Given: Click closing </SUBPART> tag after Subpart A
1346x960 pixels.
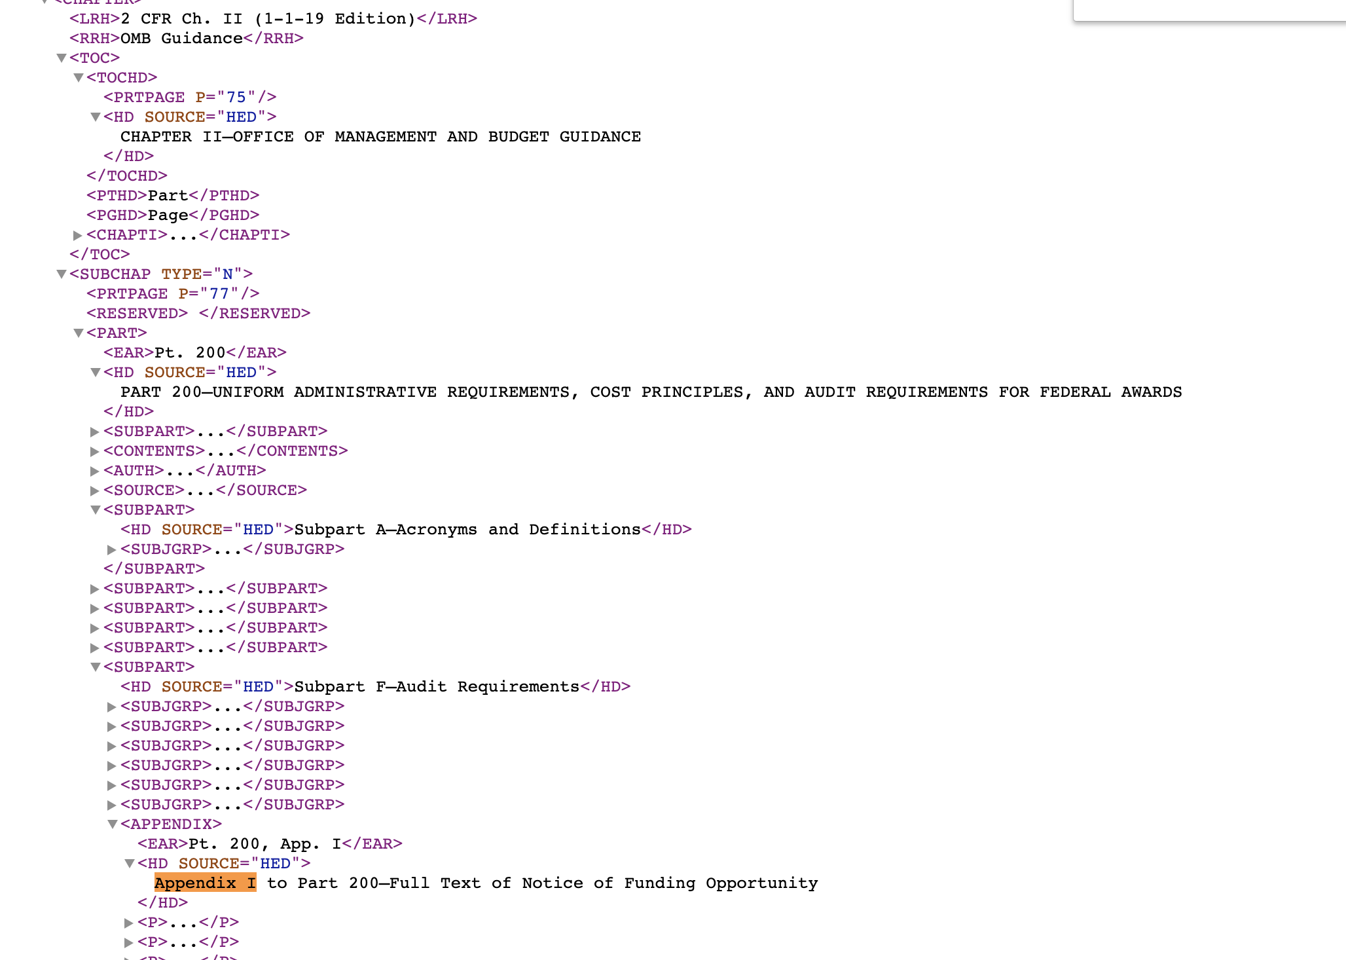Looking at the screenshot, I should click(x=154, y=568).
